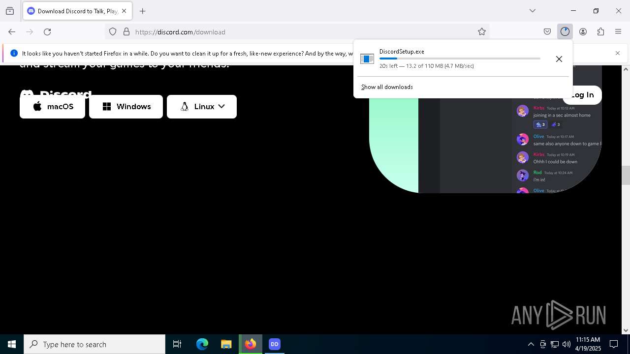This screenshot has width=630, height=354.
Task: Dismiss the Firefox refresh notification bar
Action: (x=618, y=53)
